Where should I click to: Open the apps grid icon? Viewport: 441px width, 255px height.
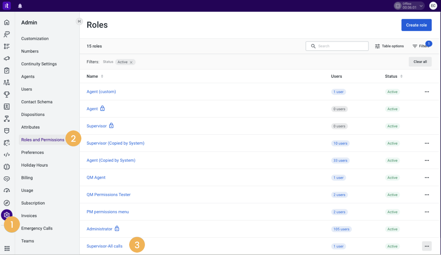click(7, 248)
